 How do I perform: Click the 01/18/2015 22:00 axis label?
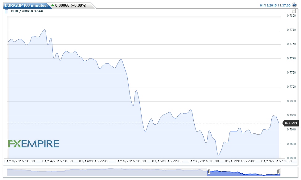(240, 161)
